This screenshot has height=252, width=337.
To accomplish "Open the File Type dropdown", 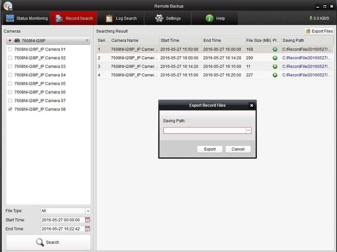I will coord(88,211).
